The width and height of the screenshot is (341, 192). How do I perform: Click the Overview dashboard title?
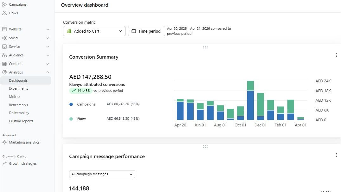tap(85, 5)
